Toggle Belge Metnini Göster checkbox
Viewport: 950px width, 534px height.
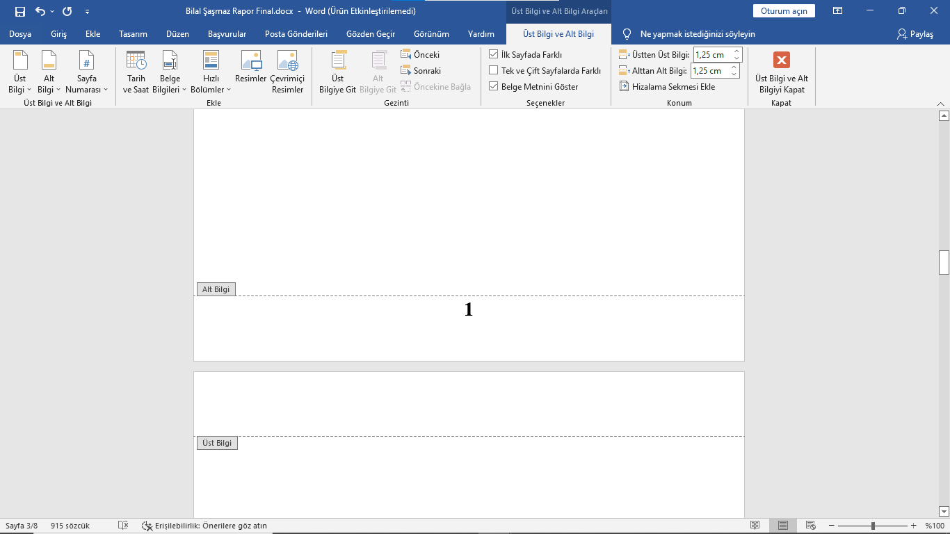tap(494, 87)
